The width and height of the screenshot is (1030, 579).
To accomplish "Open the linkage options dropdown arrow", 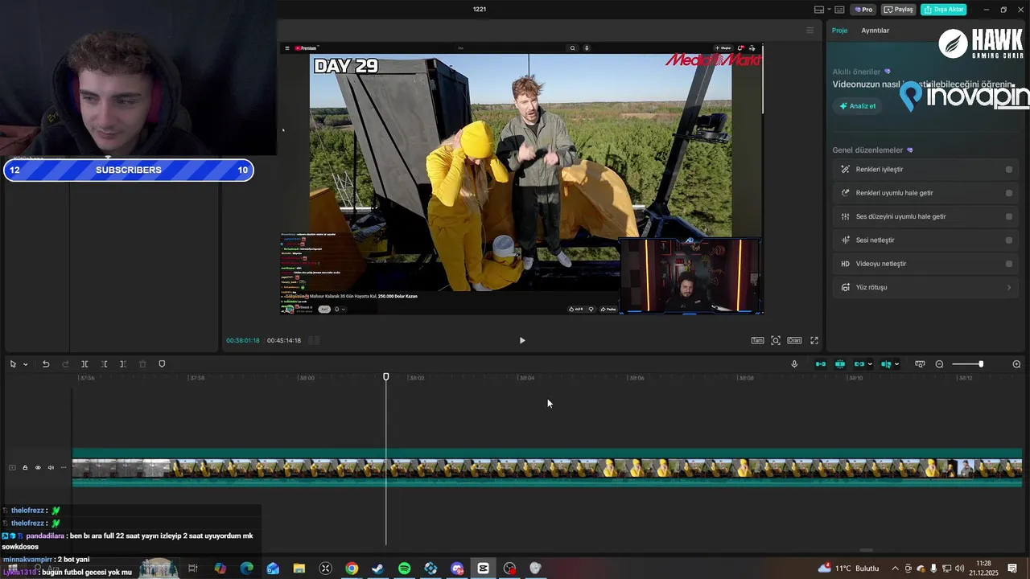I will point(870,364).
